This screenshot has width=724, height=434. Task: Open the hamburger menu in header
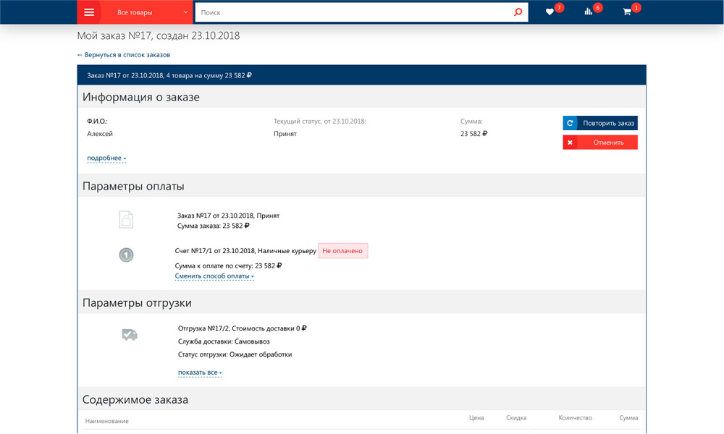click(89, 12)
